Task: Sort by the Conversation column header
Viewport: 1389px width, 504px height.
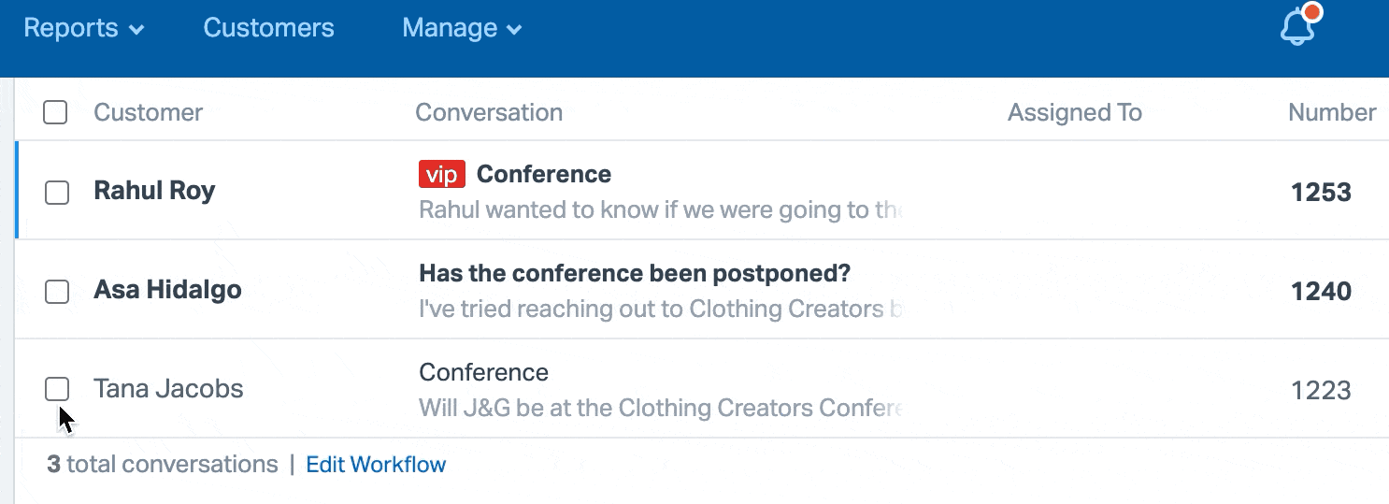Action: point(489,113)
